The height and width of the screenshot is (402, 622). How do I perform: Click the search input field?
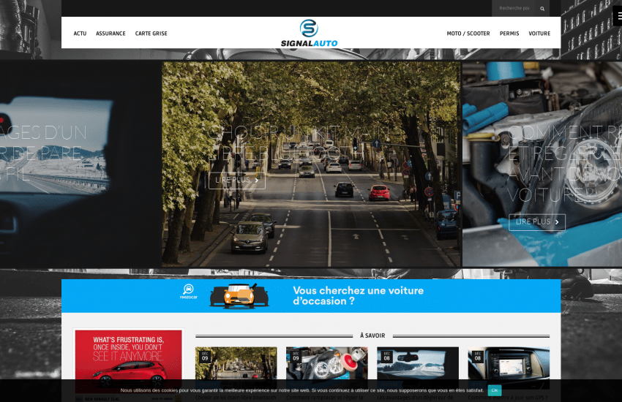tap(515, 9)
